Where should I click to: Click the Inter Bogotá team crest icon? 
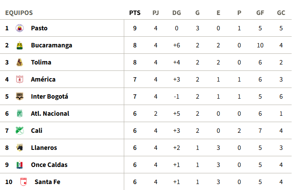(x=19, y=96)
